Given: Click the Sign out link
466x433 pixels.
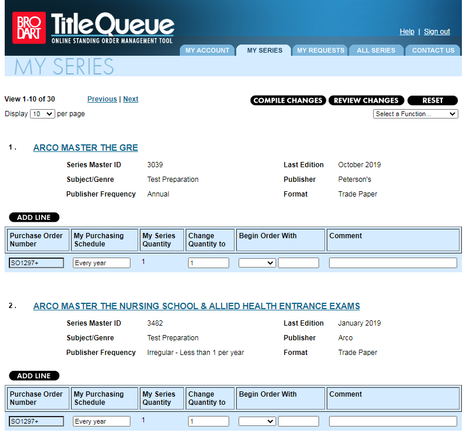Looking at the screenshot, I should pyautogui.click(x=437, y=32).
